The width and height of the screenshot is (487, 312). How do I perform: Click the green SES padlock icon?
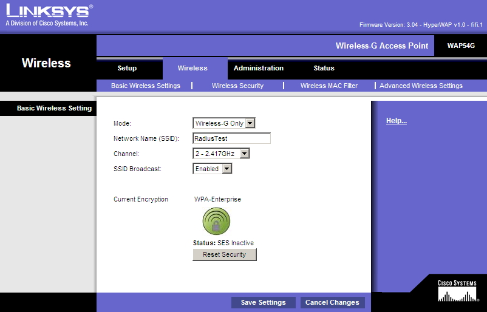216,222
